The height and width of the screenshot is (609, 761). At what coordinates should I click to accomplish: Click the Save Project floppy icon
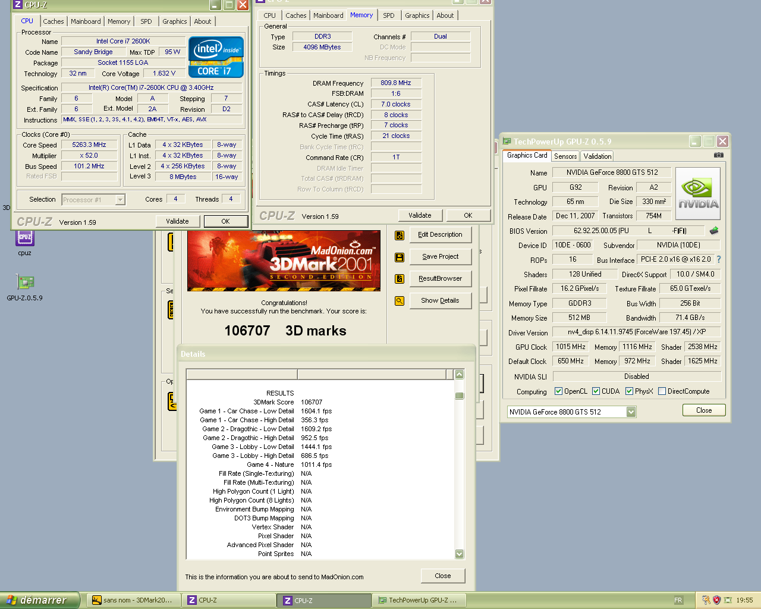click(x=400, y=257)
